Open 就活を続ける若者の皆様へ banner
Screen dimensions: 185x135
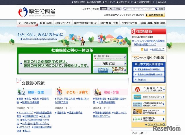coord(149,119)
